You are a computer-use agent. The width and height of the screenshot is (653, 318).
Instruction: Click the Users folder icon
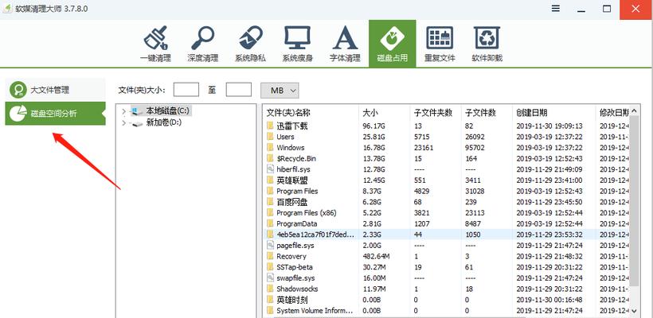[270, 137]
